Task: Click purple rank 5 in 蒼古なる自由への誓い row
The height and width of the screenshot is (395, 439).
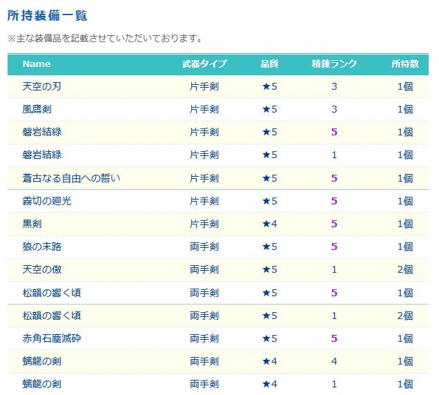Action: point(334,178)
